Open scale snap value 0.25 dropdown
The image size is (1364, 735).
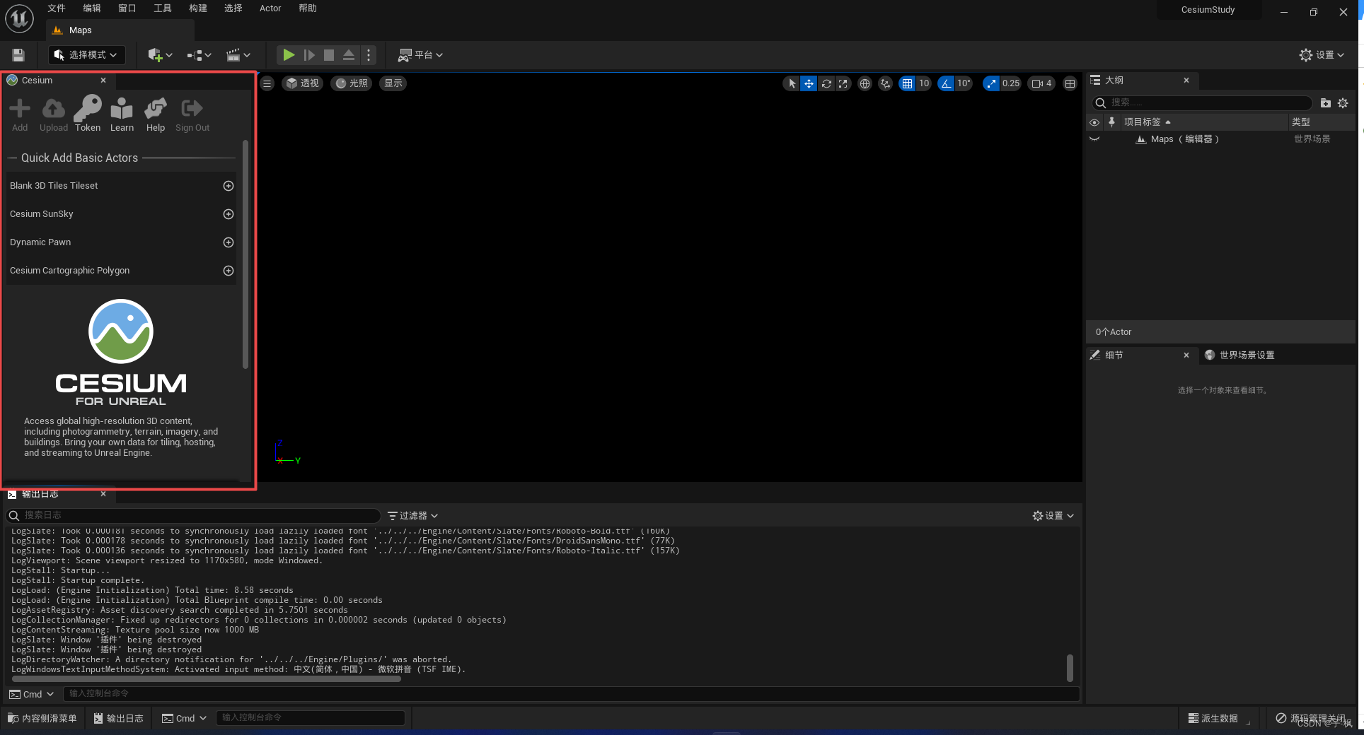[x=1011, y=83]
